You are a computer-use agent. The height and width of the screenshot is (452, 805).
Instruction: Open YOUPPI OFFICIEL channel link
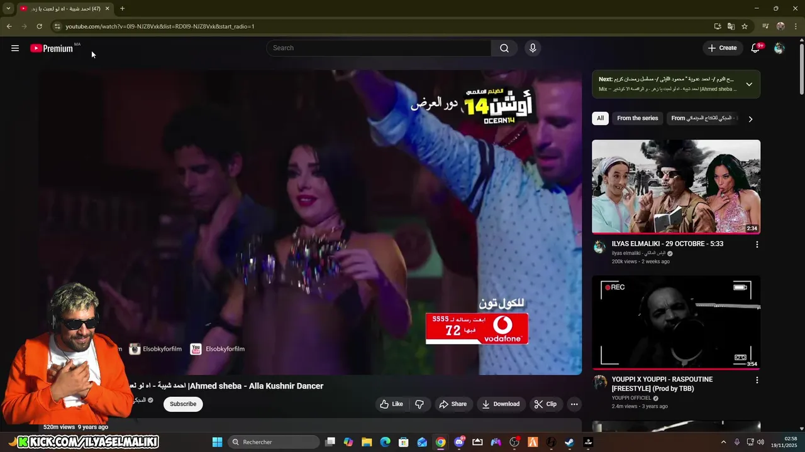632,399
